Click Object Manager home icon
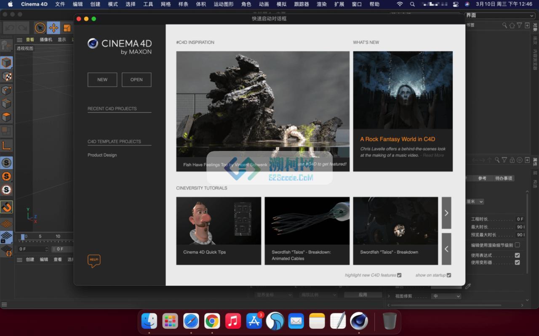The height and width of the screenshot is (336, 539). (512, 25)
